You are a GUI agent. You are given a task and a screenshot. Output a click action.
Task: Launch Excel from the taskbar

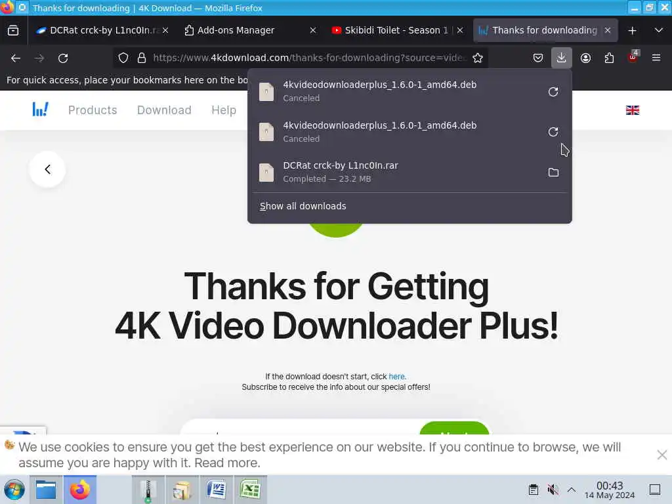point(250,490)
